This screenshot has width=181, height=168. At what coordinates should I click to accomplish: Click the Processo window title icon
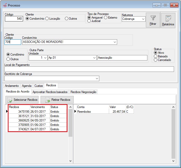tap(5, 5)
